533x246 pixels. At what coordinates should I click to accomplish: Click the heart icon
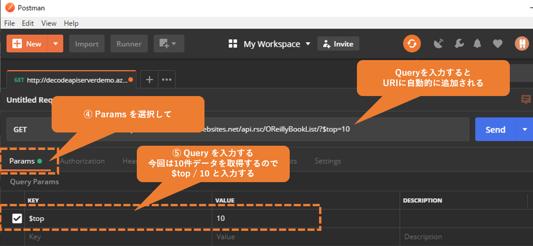[x=497, y=44]
